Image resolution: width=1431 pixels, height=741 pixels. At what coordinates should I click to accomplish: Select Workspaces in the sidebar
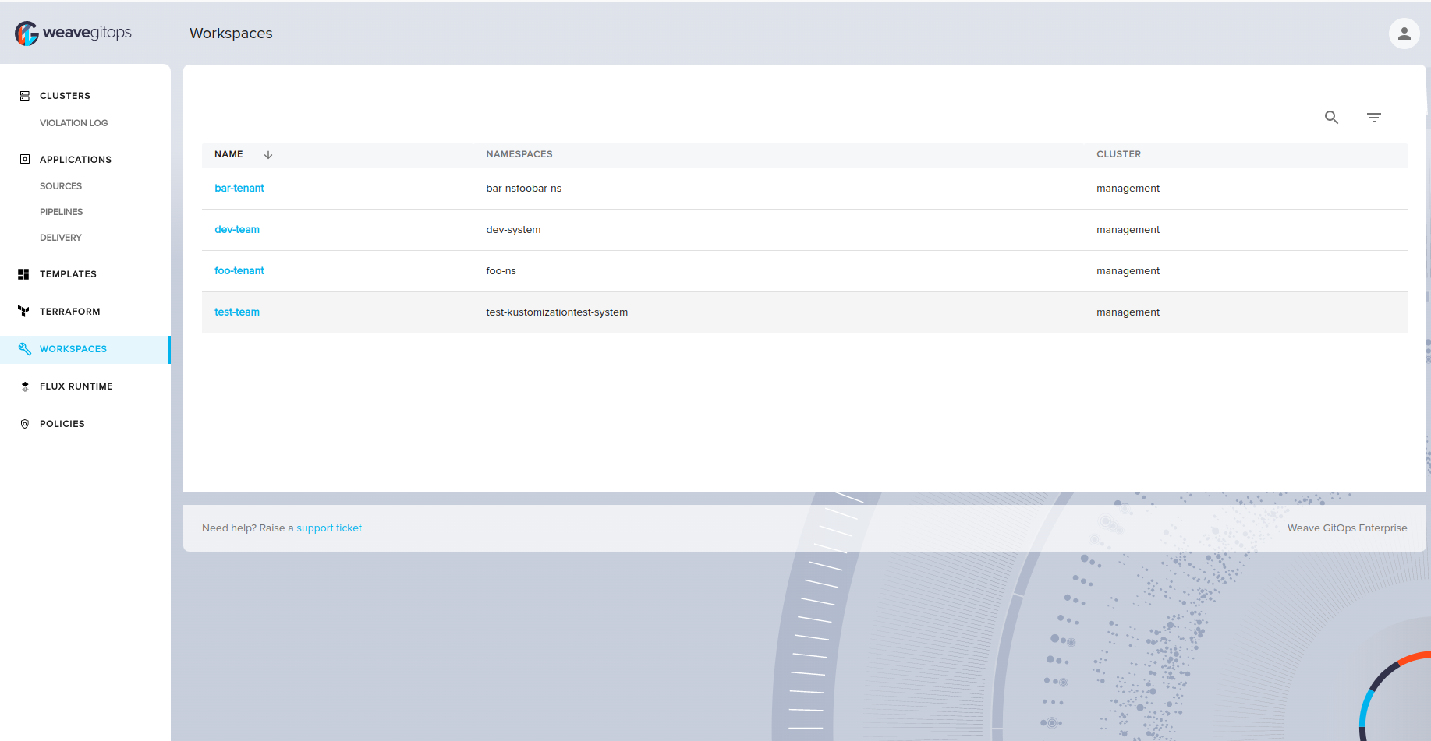tap(73, 349)
